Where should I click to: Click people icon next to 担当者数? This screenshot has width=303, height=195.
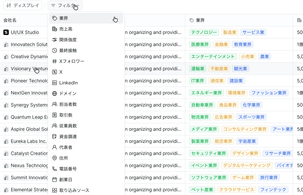coord(55,104)
